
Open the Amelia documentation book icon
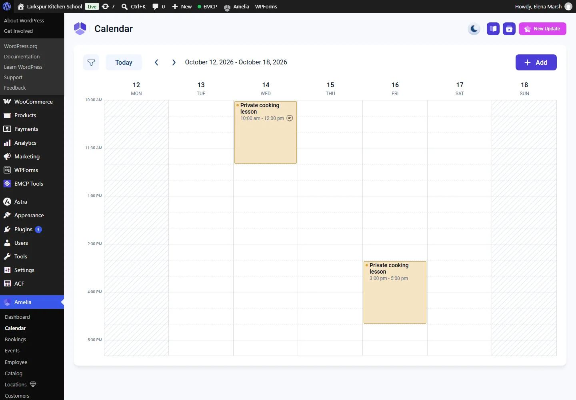click(x=493, y=29)
